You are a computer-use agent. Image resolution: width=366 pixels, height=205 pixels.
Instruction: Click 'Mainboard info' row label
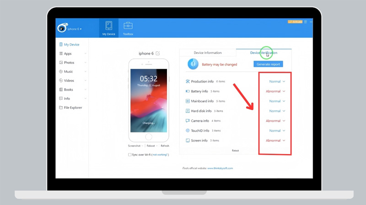pos(202,101)
